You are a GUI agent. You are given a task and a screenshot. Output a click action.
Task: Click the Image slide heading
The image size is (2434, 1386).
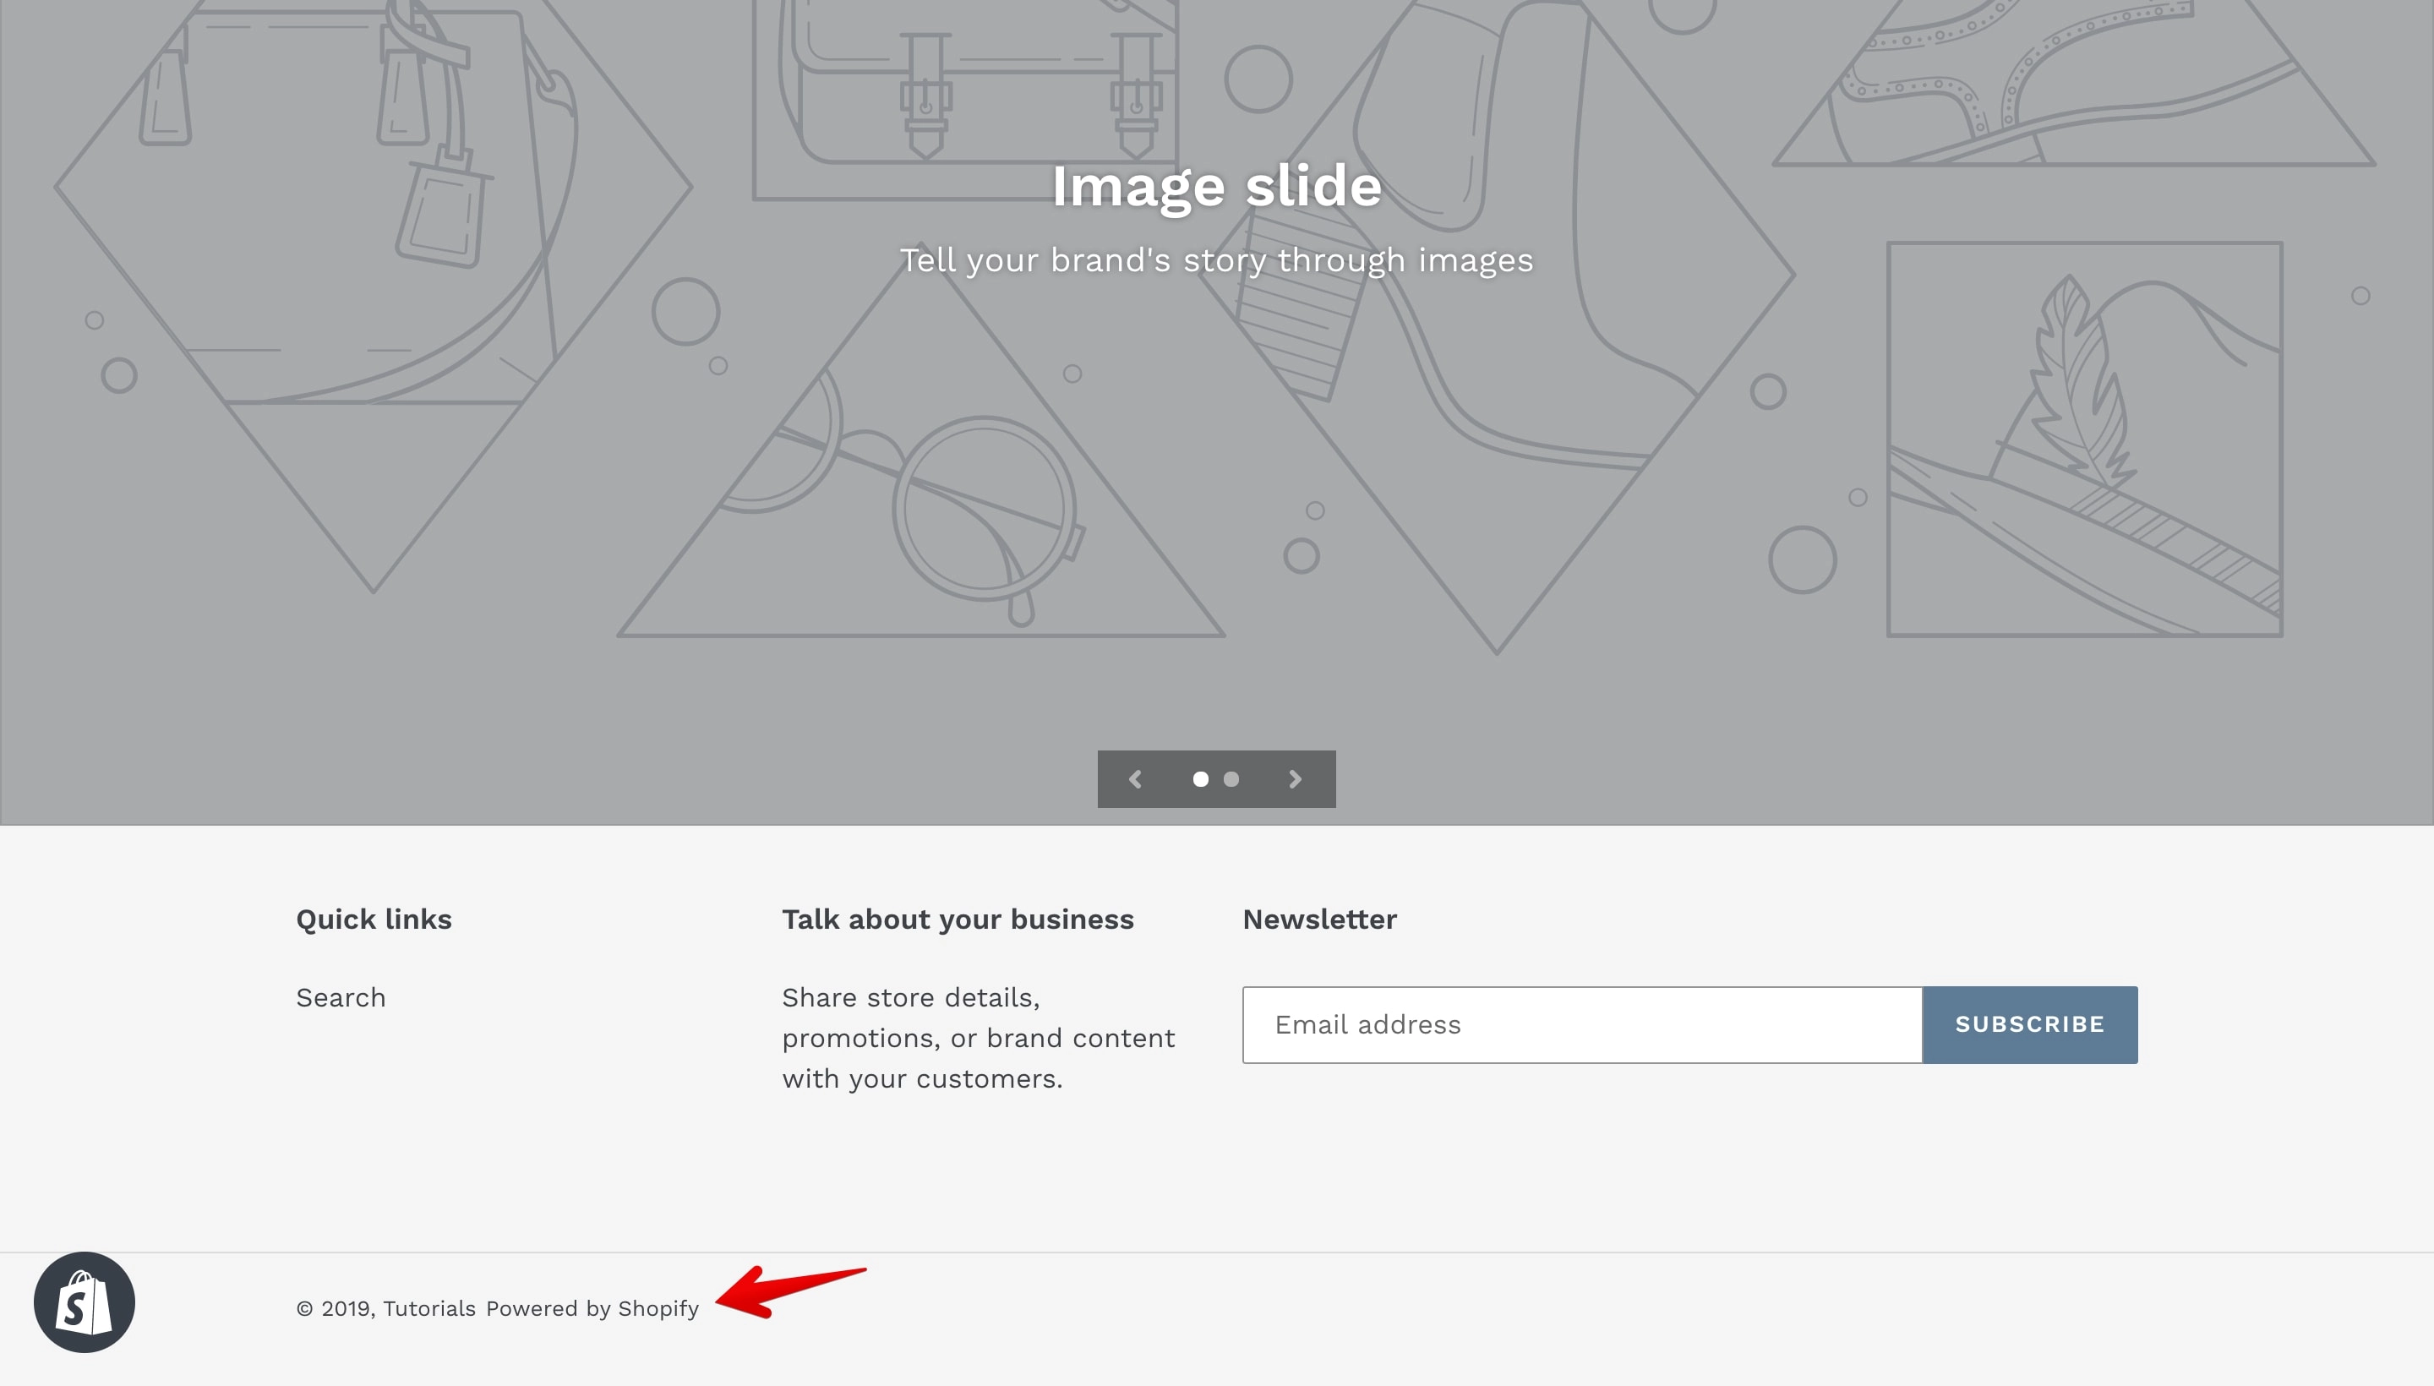tap(1216, 187)
